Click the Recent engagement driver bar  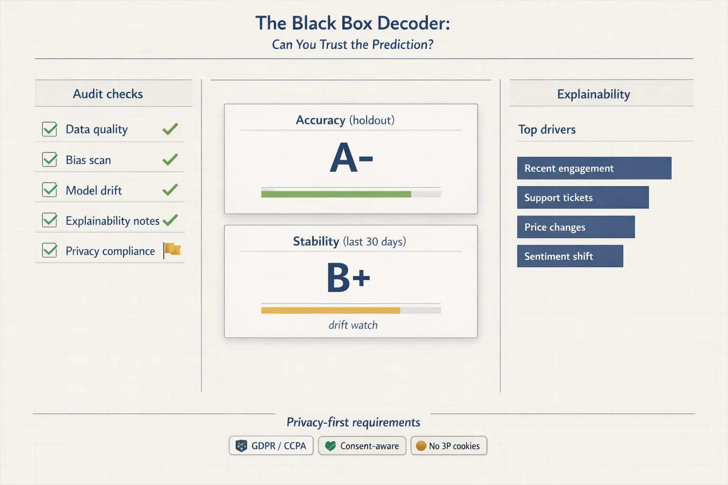pos(593,168)
